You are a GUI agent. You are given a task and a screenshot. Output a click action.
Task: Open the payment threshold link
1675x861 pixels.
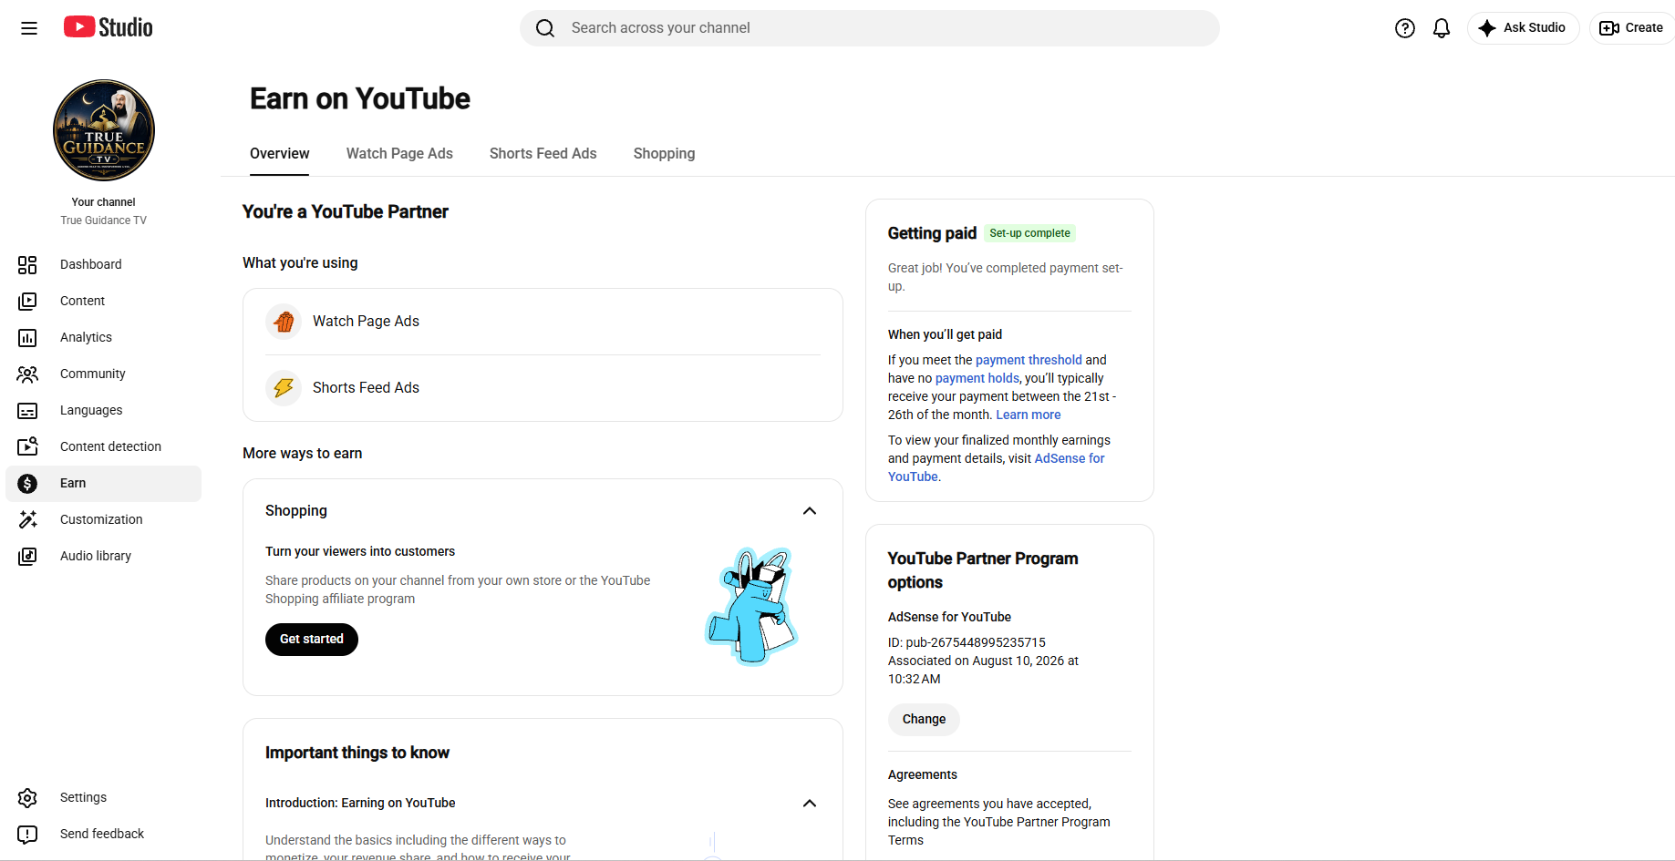tap(1029, 360)
